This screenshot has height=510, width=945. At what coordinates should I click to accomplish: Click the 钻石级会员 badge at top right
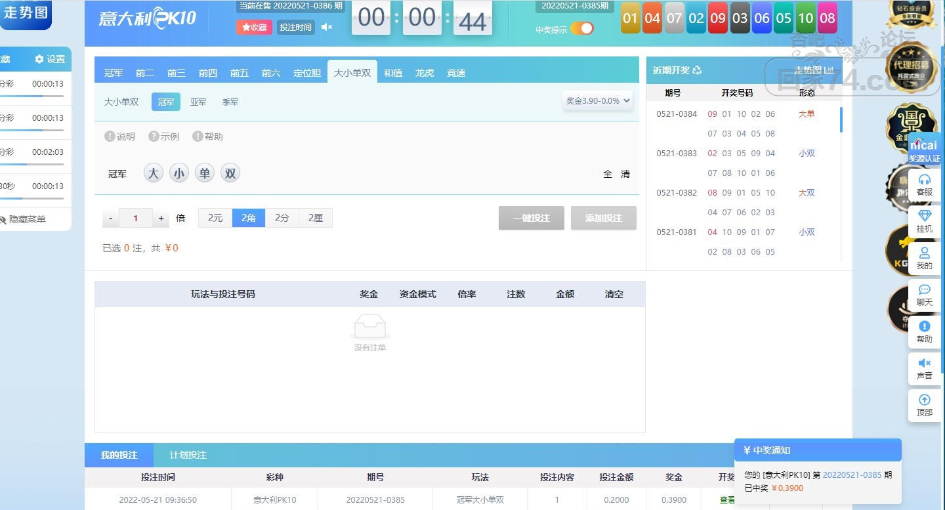click(x=912, y=14)
